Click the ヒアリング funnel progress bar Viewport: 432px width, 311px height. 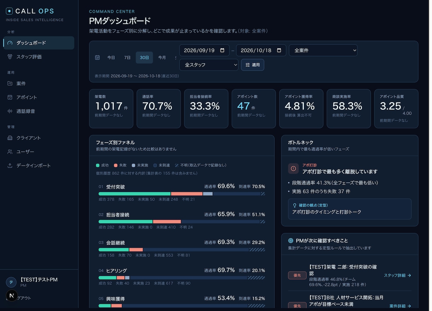pyautogui.click(x=182, y=278)
